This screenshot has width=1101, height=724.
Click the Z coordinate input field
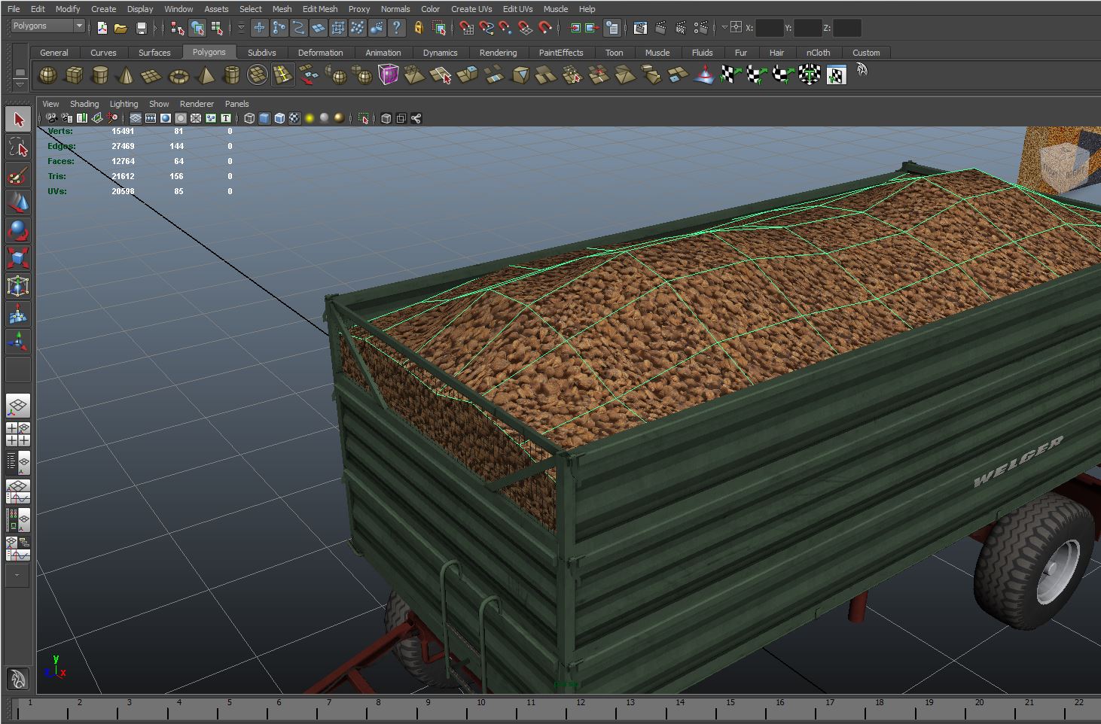click(846, 28)
